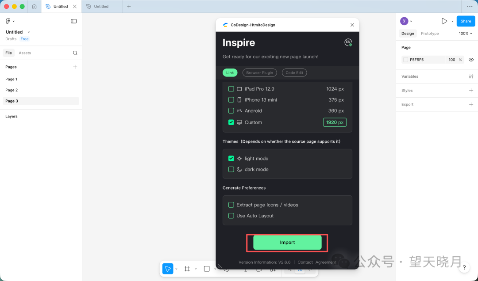The image size is (478, 281).
Task: Click the page background color swatch
Action: point(405,60)
